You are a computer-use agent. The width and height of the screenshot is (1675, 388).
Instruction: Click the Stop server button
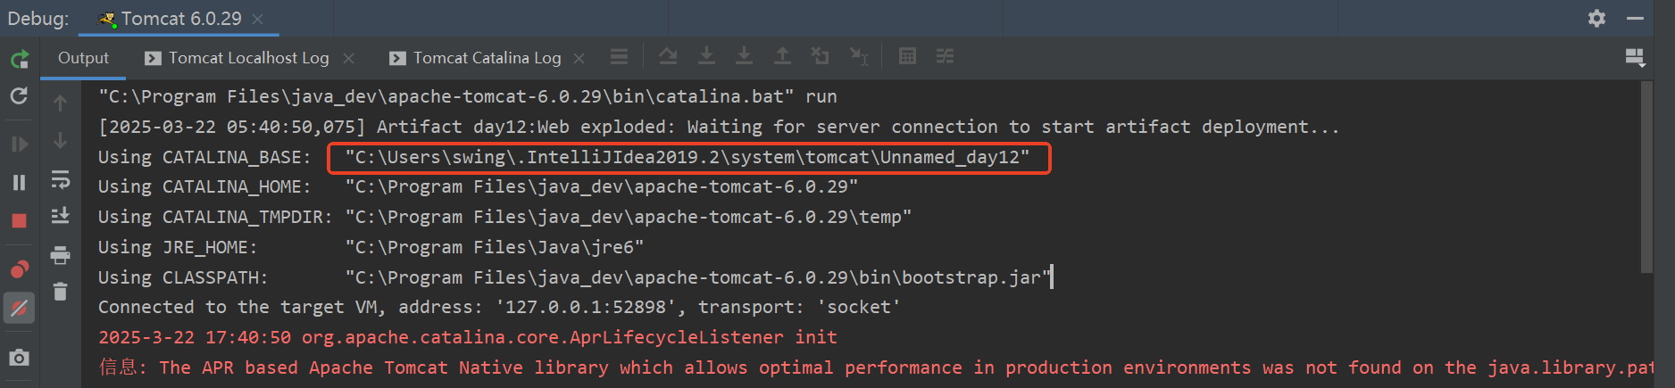(19, 221)
